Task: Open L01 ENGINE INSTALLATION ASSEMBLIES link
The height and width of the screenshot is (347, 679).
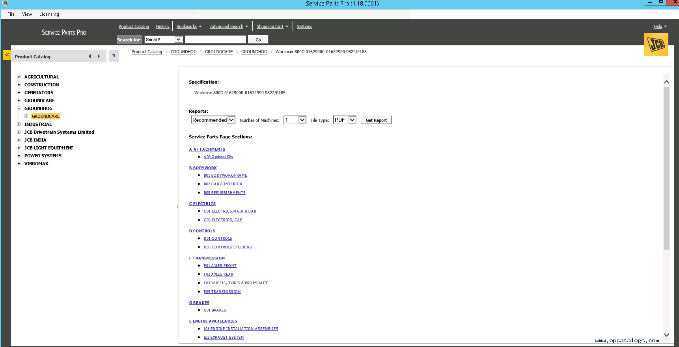Action: click(241, 329)
